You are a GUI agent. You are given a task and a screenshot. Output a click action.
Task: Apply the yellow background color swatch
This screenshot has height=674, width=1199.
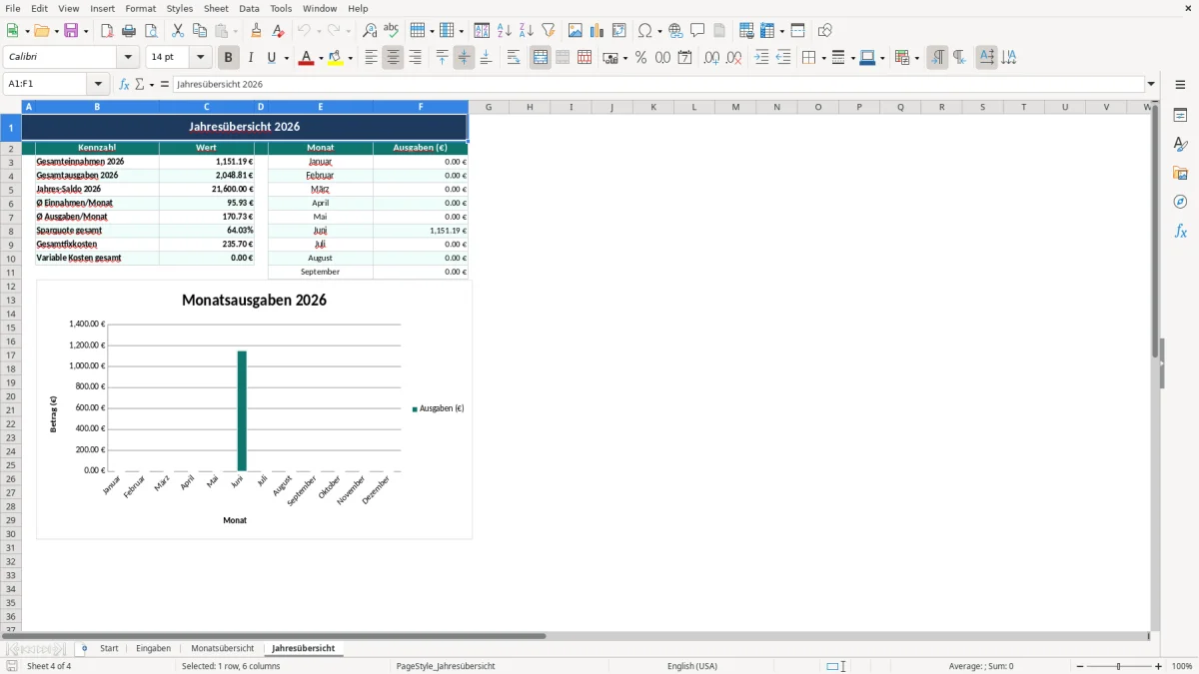tap(336, 58)
